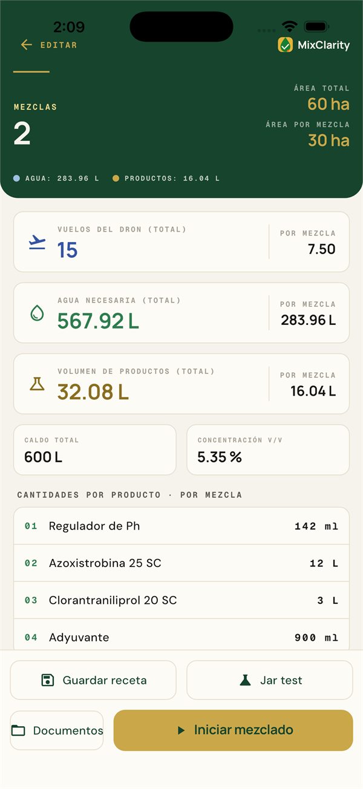Tap the drone flight airplane icon
This screenshot has height=789, width=363.
38,243
